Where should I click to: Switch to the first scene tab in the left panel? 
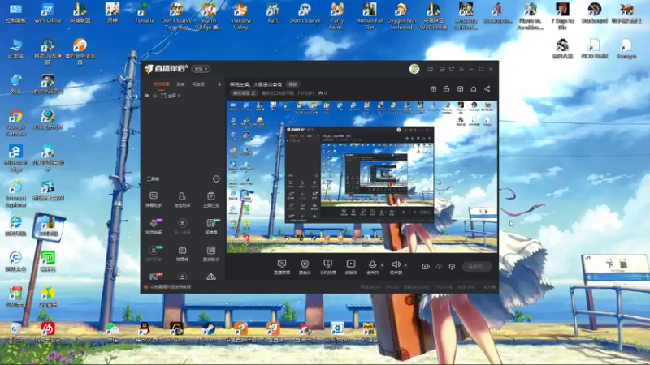[x=161, y=84]
